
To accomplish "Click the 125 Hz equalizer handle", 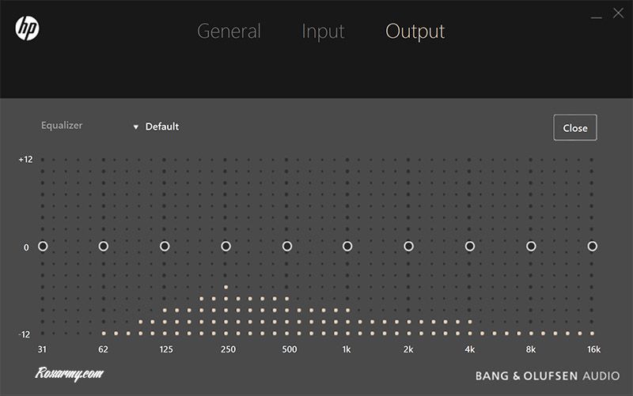I will tap(165, 247).
